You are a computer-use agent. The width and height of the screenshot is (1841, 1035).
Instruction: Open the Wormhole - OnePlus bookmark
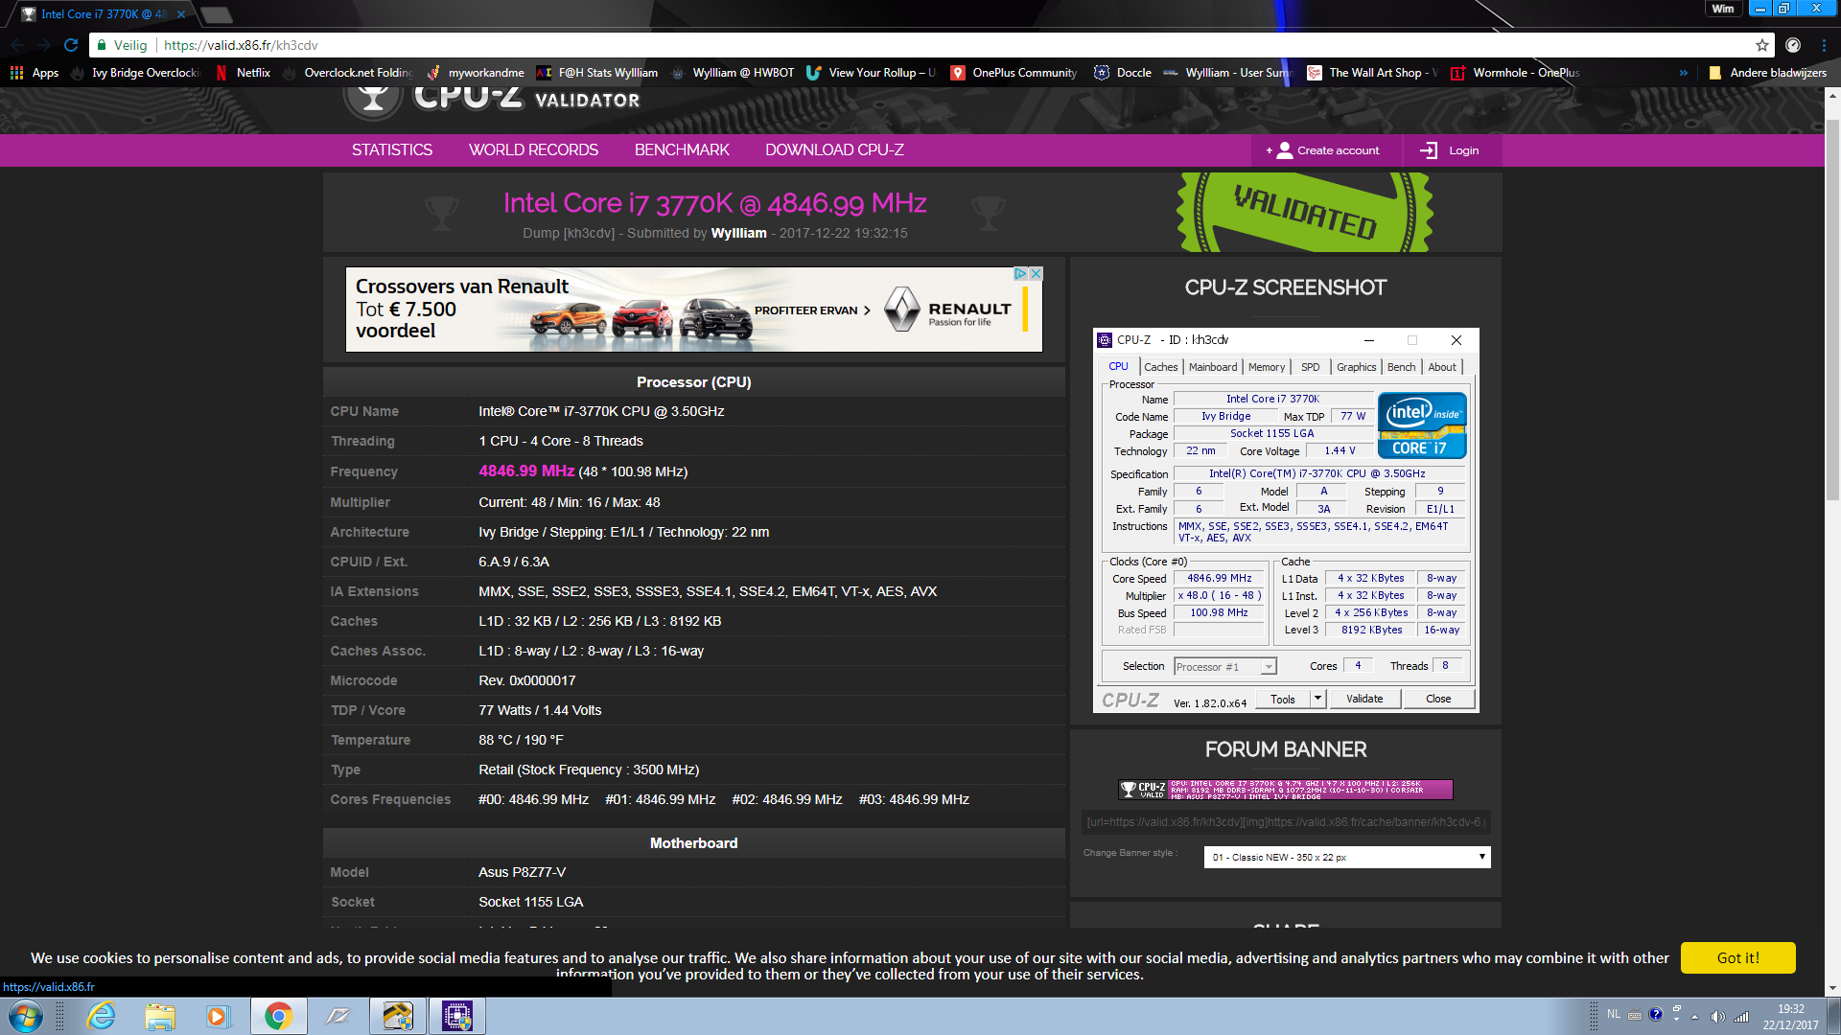1516,73
